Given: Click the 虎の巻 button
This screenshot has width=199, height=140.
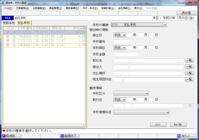Looking at the screenshot, I should coord(187,13).
